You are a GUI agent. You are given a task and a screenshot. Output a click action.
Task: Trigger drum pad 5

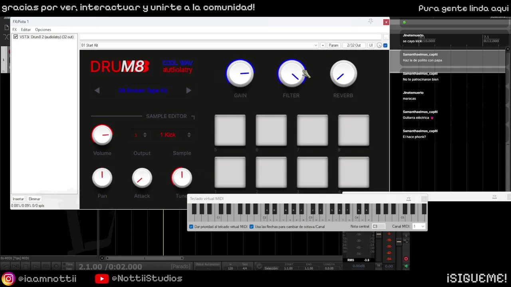coord(230,130)
